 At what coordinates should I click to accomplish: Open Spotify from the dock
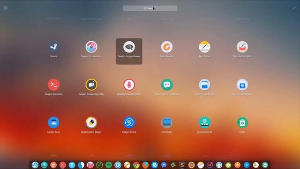pyautogui.click(x=108, y=165)
